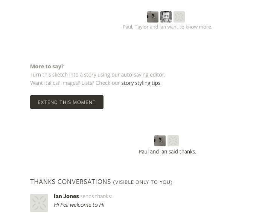Click the 'Want italics? Images? Lists?' text
277x215 pixels.
click(x=62, y=83)
